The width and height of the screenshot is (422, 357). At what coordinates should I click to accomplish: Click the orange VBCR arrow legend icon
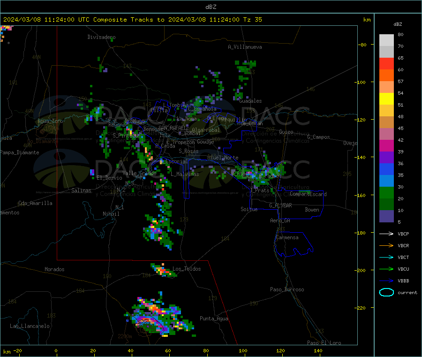[x=386, y=245]
